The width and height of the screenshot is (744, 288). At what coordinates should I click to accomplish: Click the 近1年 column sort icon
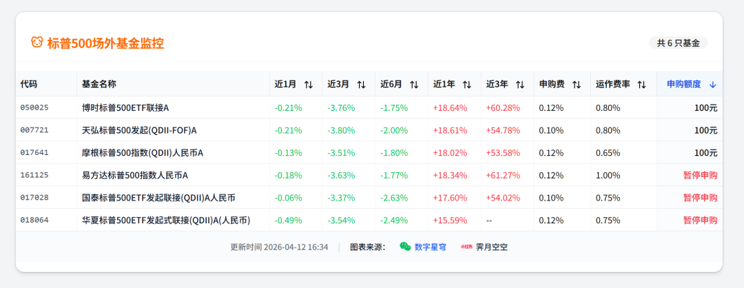[x=467, y=85]
